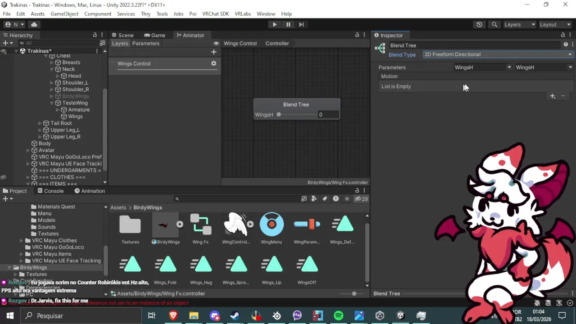Toggle hidden packages count eye icon
Screen dimensions: 576x324
(x=361, y=198)
